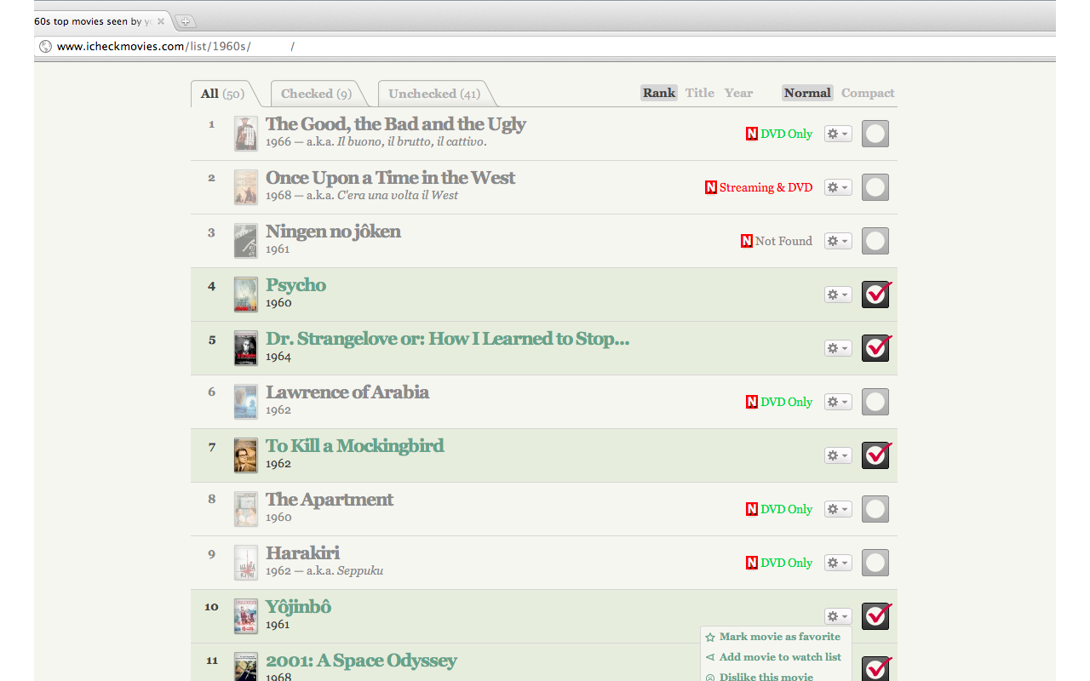Viewport: 1090px width, 681px height.
Task: Click the Netflix icon on Harakiri row
Action: (x=751, y=563)
